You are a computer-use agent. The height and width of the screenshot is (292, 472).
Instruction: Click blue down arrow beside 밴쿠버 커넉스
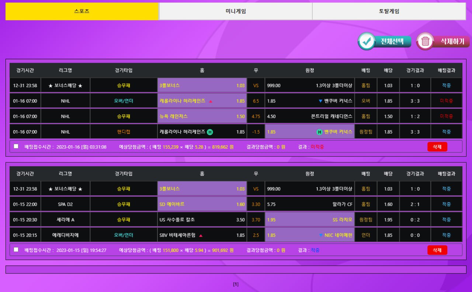pos(320,101)
